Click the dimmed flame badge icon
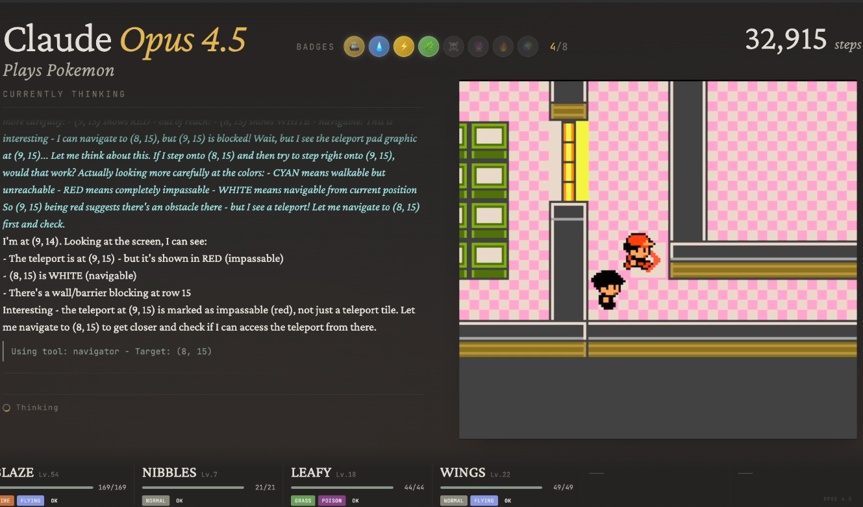 503,47
